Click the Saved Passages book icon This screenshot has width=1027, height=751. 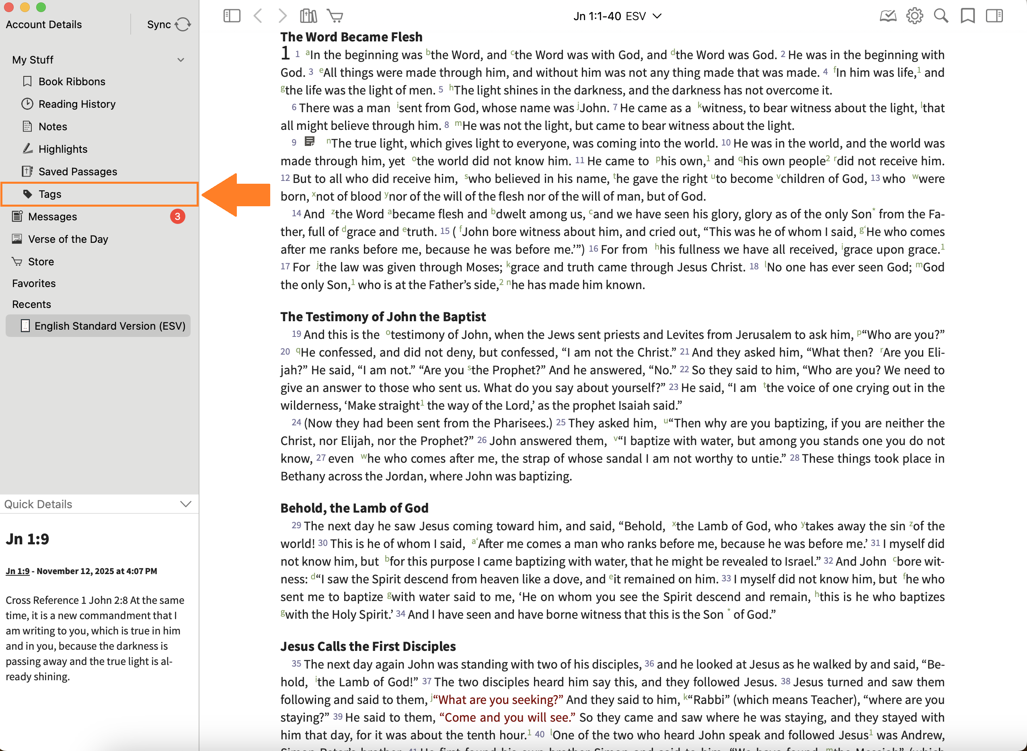(27, 171)
